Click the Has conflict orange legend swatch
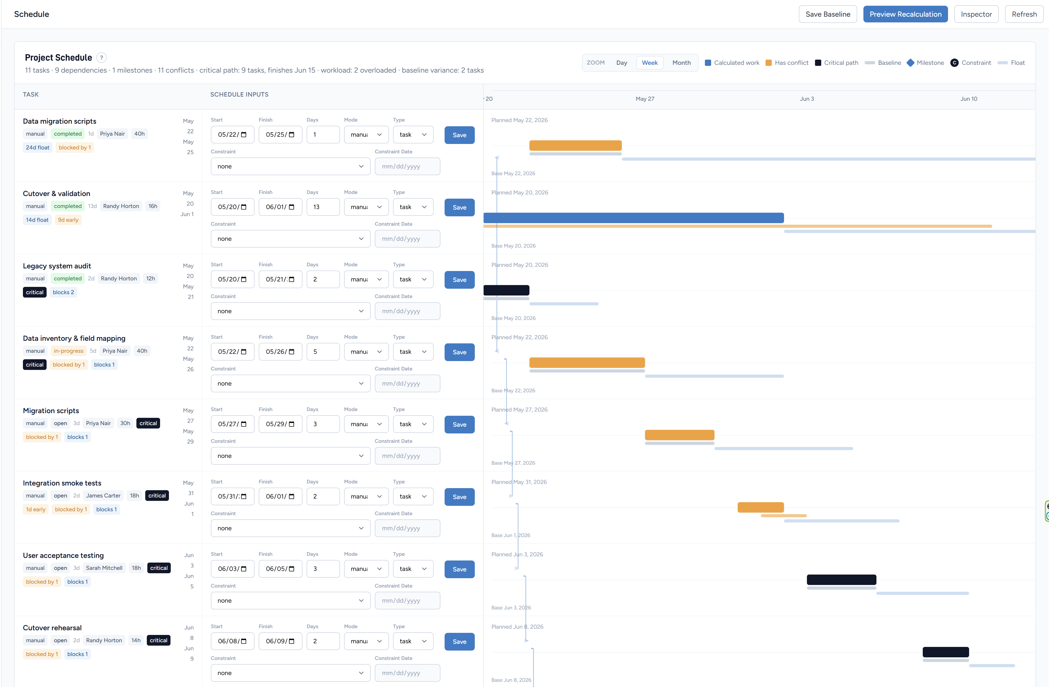 pyautogui.click(x=769, y=62)
